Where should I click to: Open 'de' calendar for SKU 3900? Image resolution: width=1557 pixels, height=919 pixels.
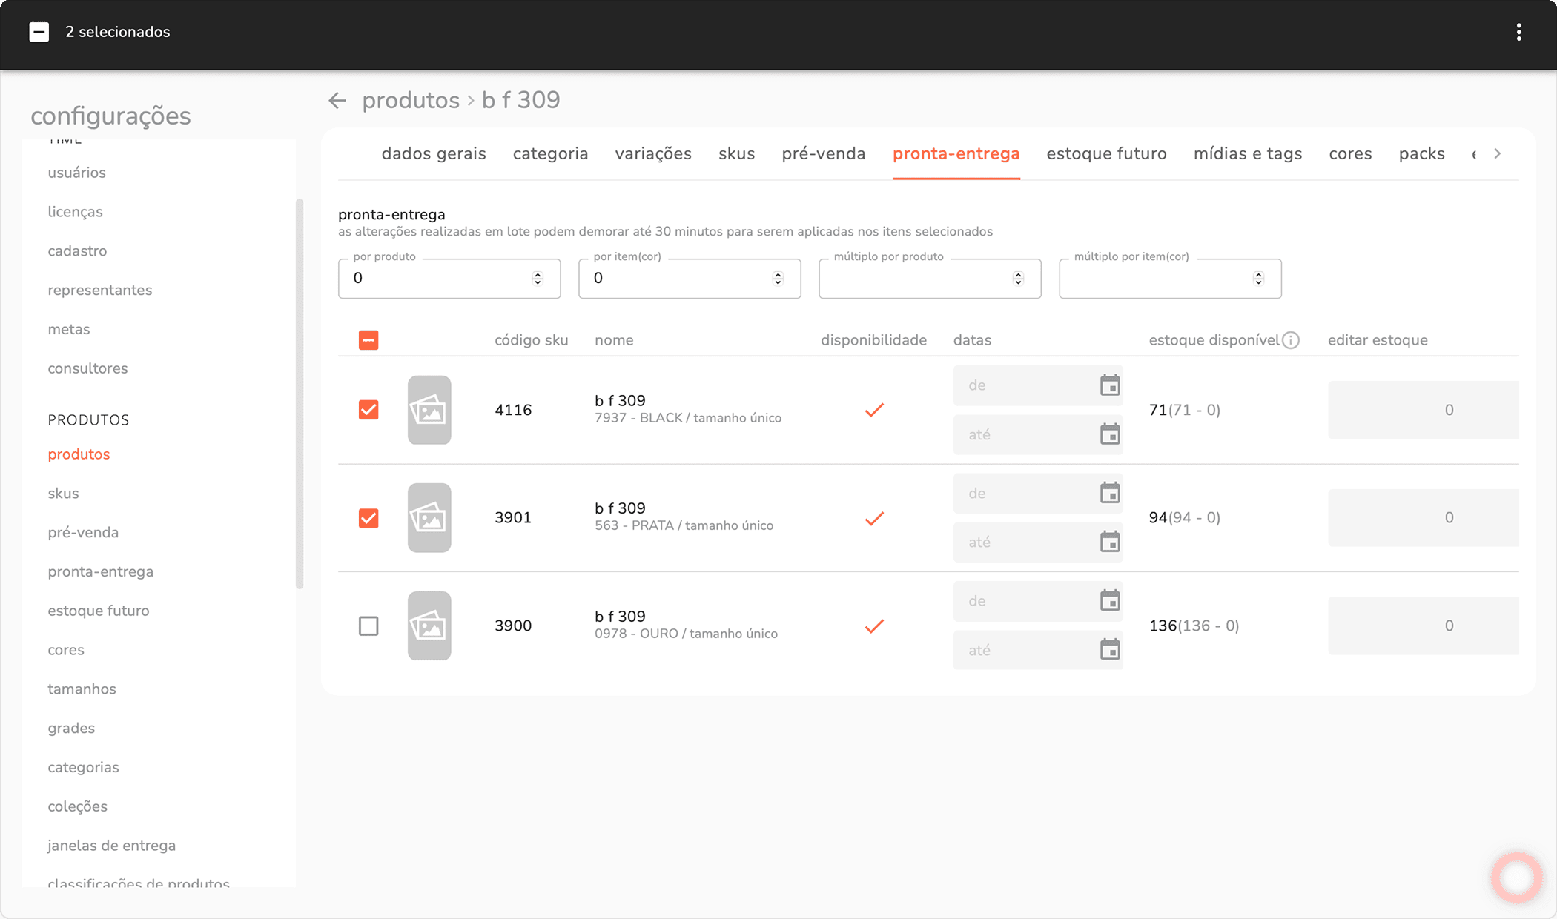pos(1110,601)
